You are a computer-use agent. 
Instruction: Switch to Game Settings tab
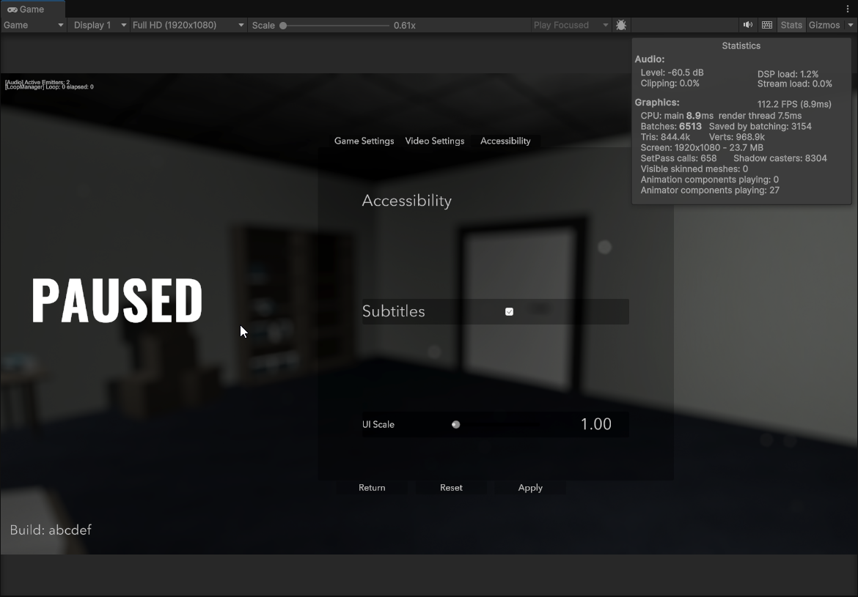(364, 141)
